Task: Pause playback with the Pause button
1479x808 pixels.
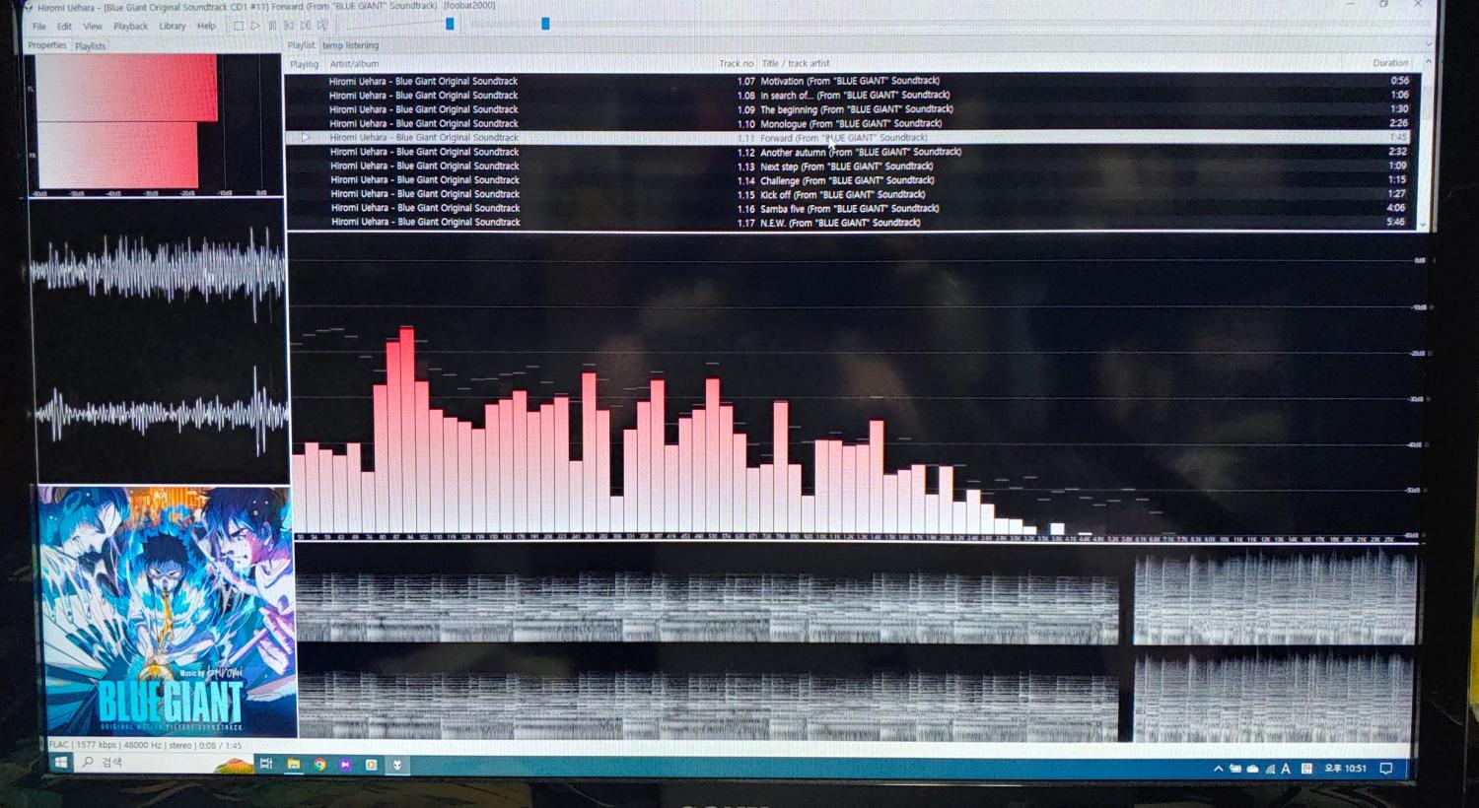Action: [272, 27]
